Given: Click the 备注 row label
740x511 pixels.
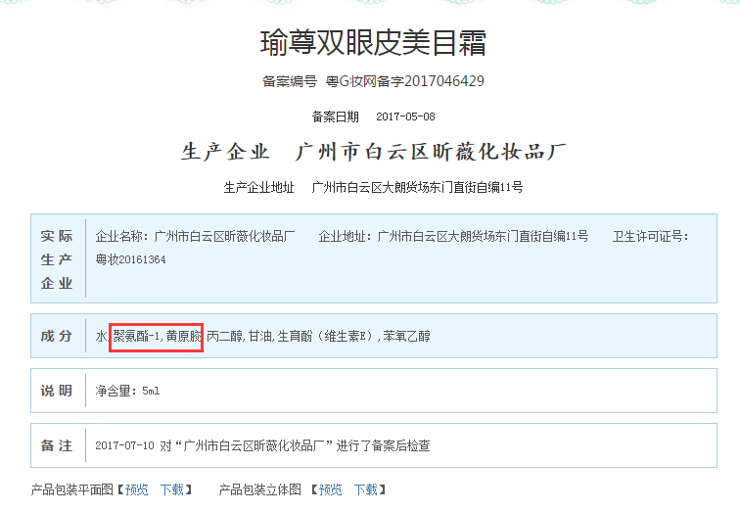Looking at the screenshot, I should 57,445.
